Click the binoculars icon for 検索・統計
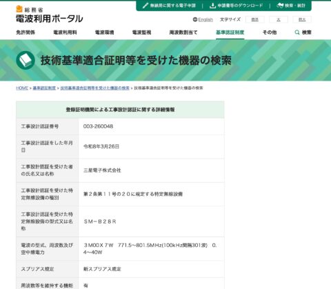This screenshot has width=331, height=289. [280, 6]
